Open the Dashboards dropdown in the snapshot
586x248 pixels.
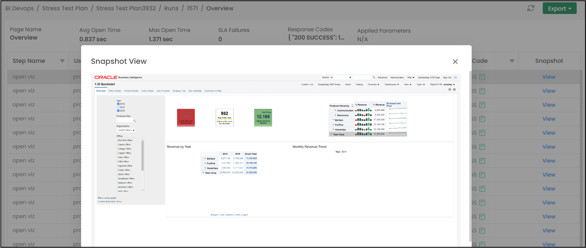(x=392, y=84)
